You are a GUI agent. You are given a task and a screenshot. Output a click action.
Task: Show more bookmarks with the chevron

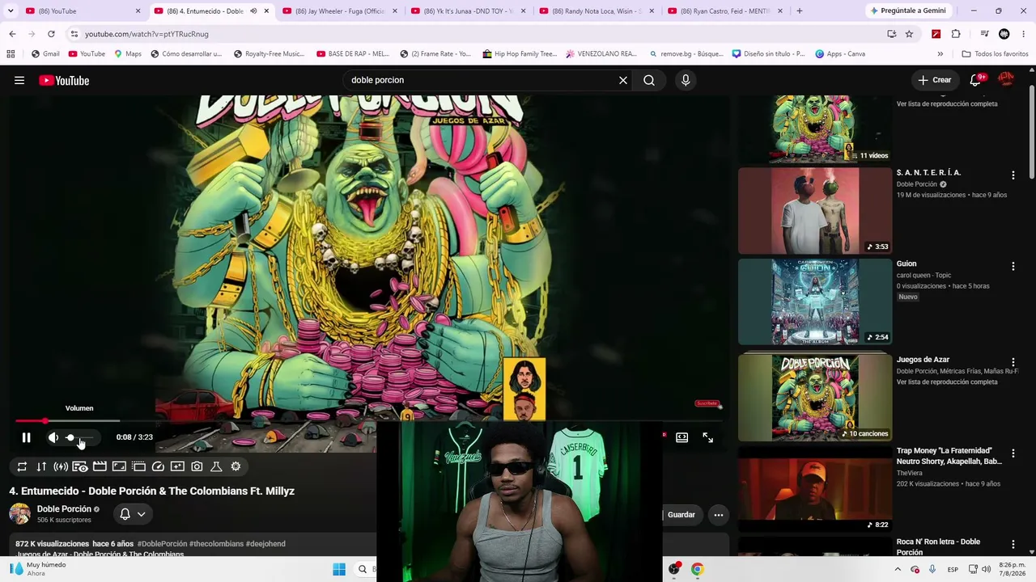tap(940, 54)
